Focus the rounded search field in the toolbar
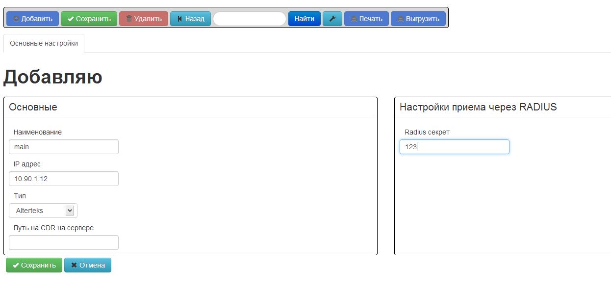The width and height of the screenshot is (611, 296). (x=249, y=19)
